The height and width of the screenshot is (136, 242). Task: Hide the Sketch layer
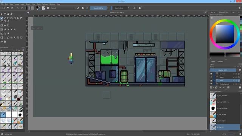(211, 77)
